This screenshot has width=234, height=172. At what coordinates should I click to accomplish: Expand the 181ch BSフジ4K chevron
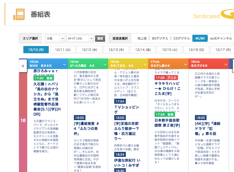[x=226, y=64]
